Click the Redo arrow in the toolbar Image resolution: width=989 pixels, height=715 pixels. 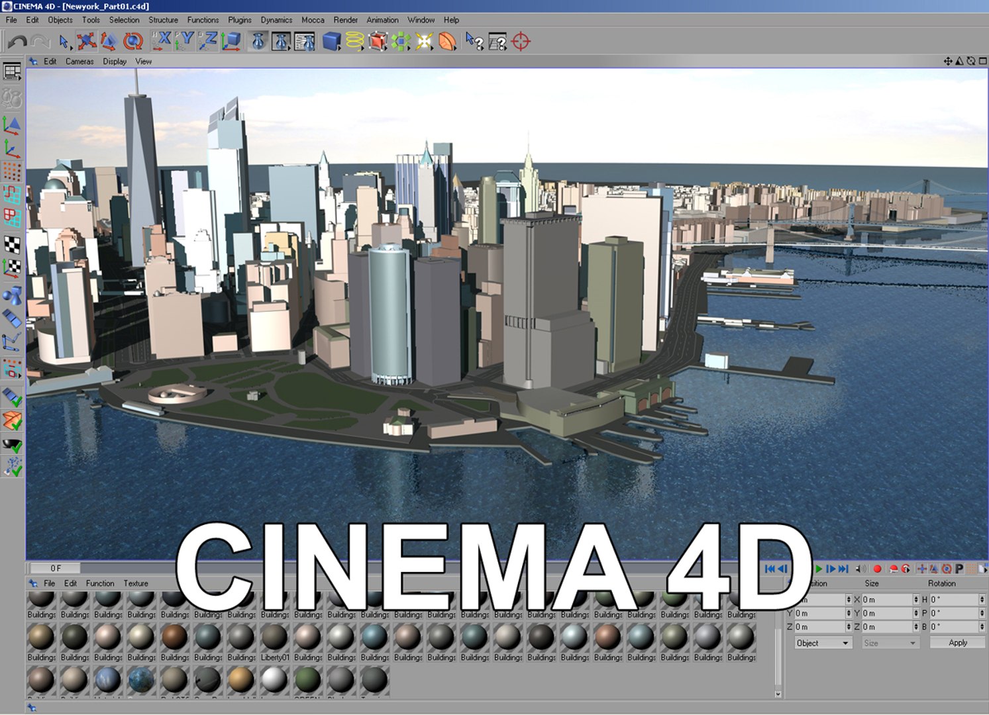coord(40,42)
